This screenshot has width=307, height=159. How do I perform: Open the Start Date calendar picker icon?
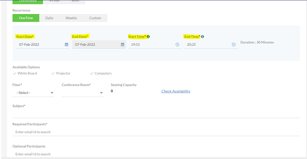[67, 44]
